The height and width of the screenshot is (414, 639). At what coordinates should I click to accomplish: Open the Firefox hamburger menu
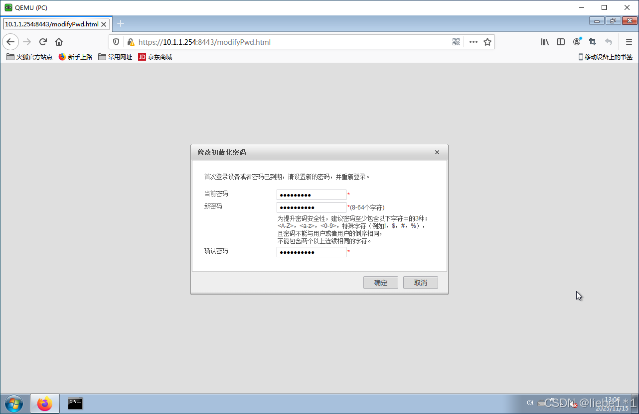629,42
